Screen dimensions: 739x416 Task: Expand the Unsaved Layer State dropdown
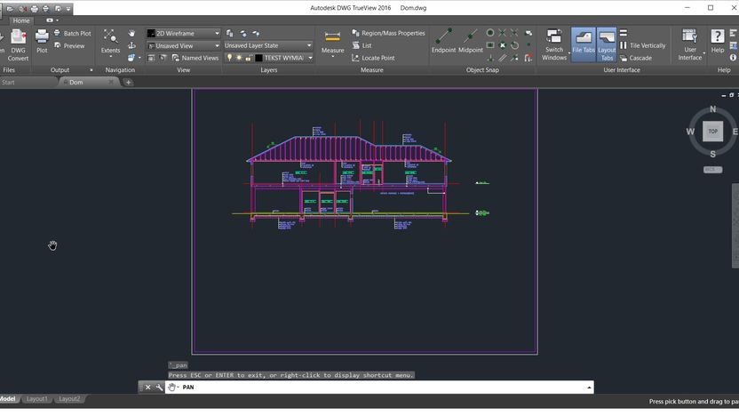[267, 45]
